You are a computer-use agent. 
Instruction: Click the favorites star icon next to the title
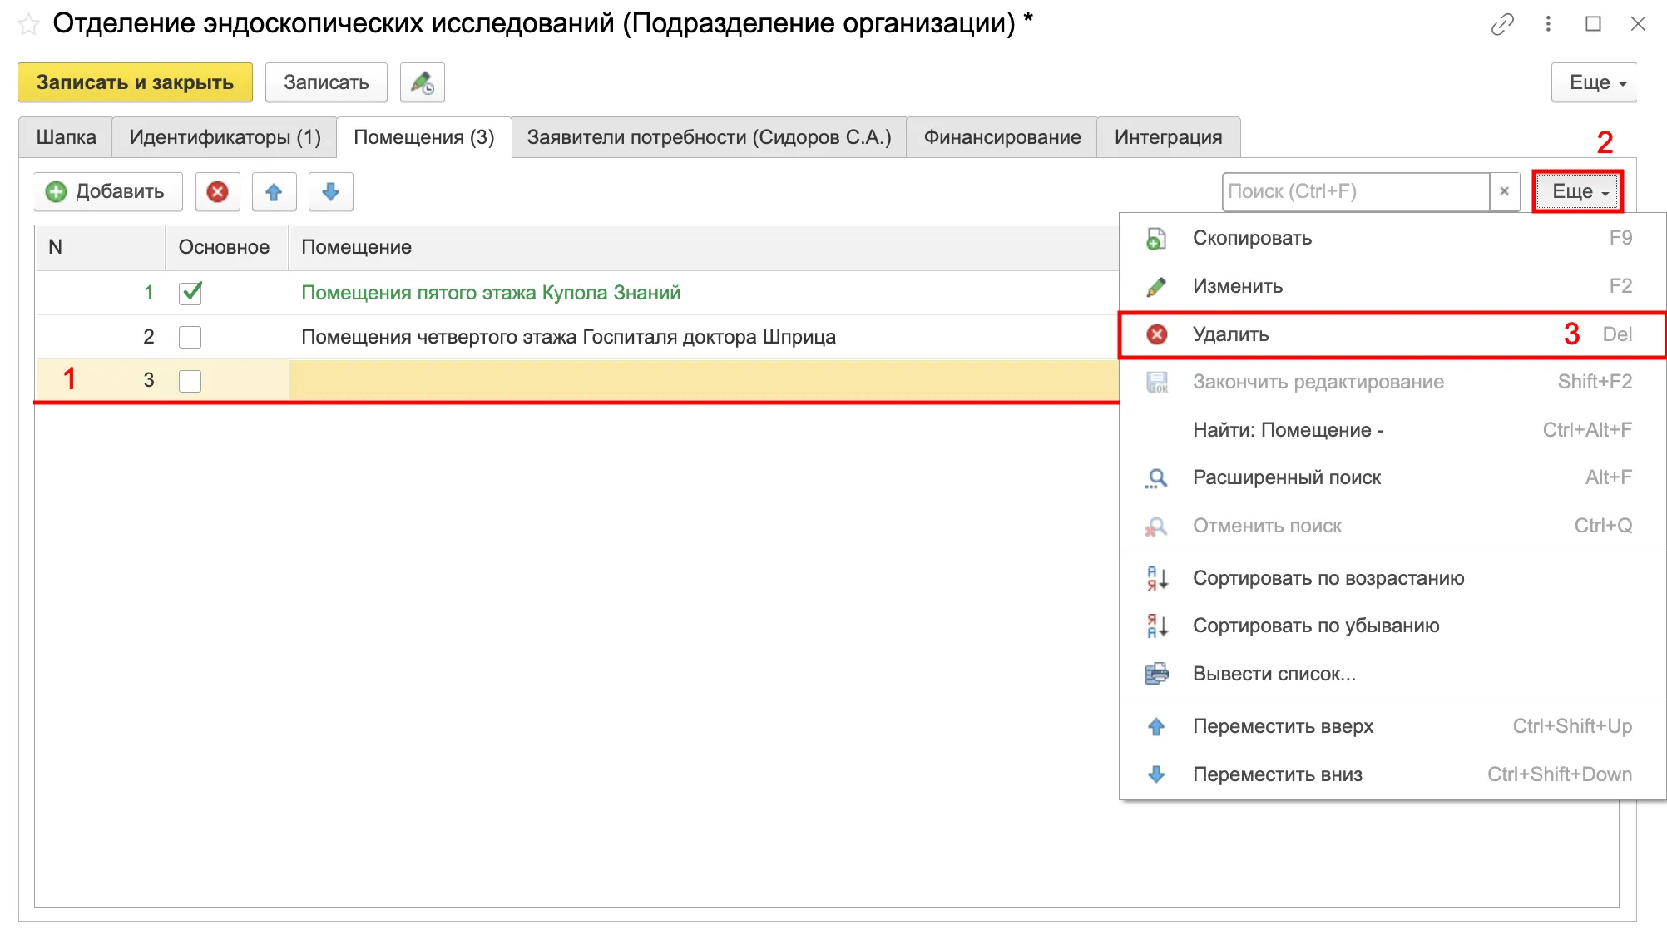click(28, 24)
